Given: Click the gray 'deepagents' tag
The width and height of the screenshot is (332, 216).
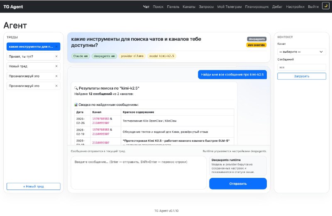Looking at the screenshot, I should (256, 39).
